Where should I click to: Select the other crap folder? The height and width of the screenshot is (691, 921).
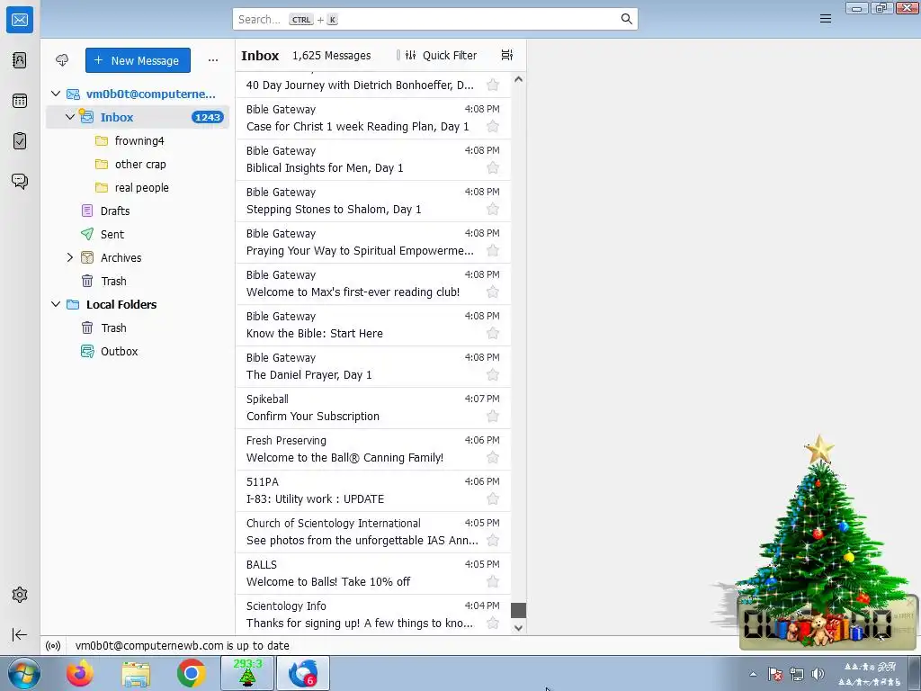[138, 165]
